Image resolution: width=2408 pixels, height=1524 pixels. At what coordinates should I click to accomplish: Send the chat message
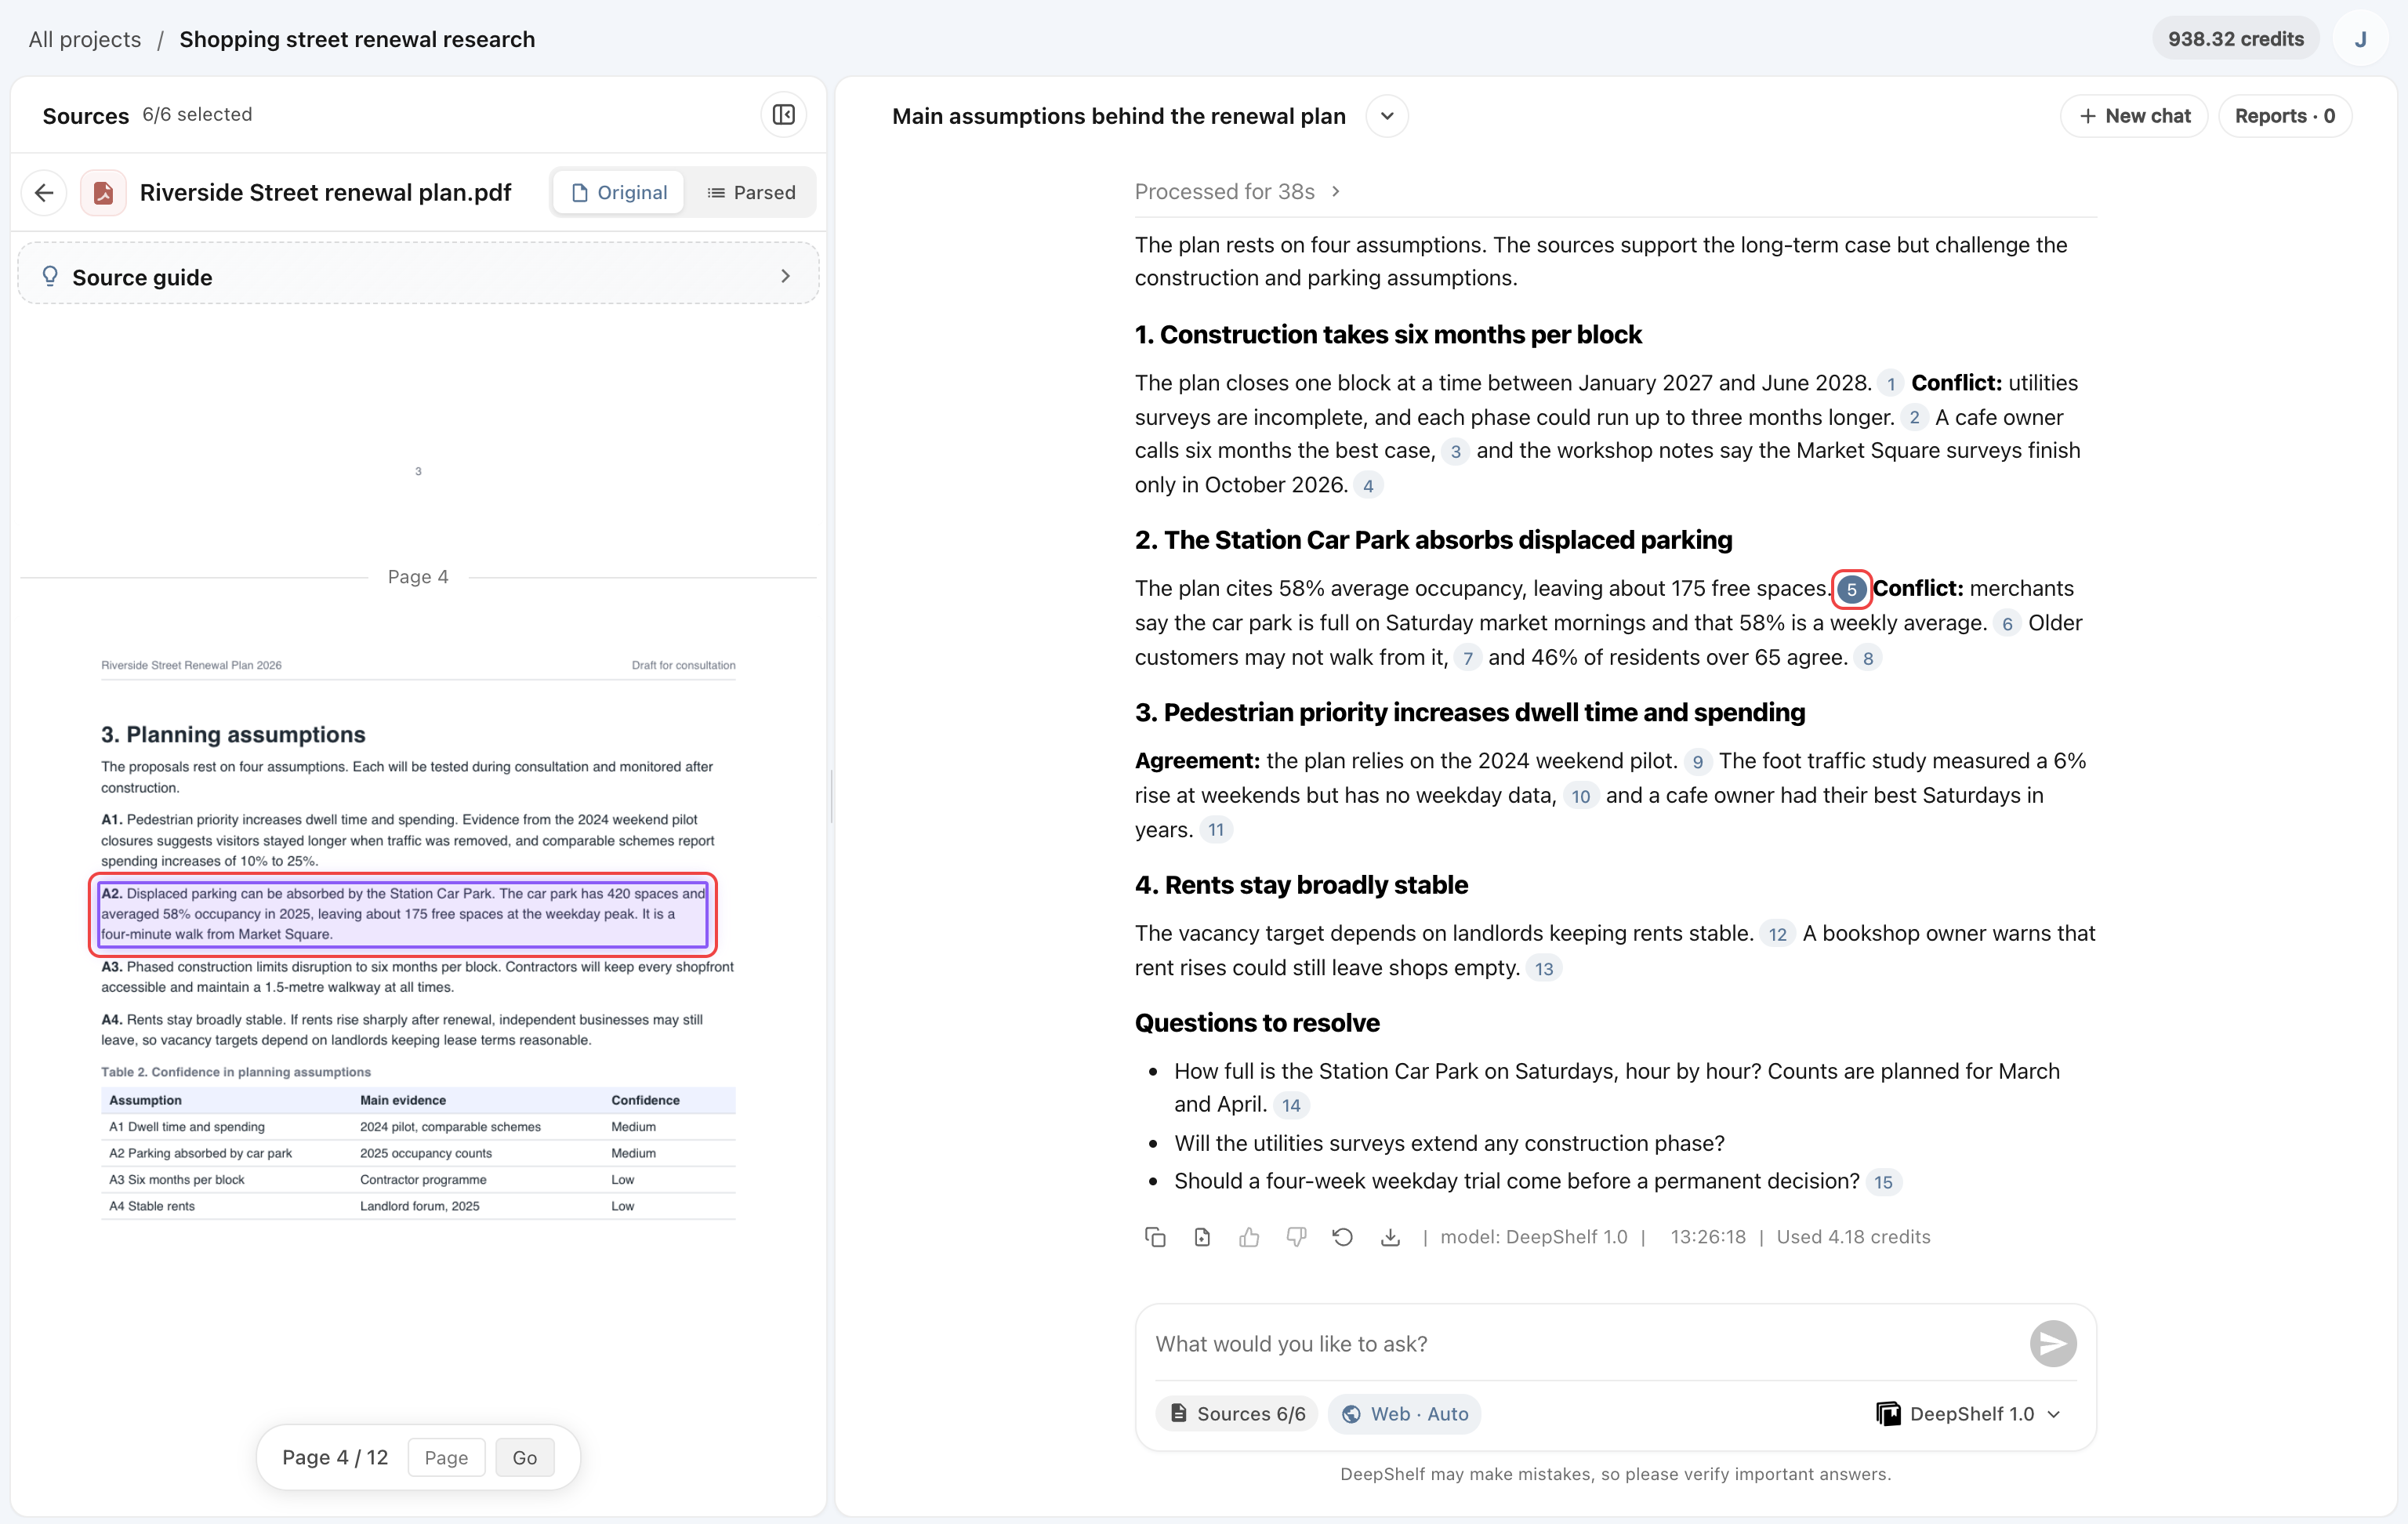2053,1343
